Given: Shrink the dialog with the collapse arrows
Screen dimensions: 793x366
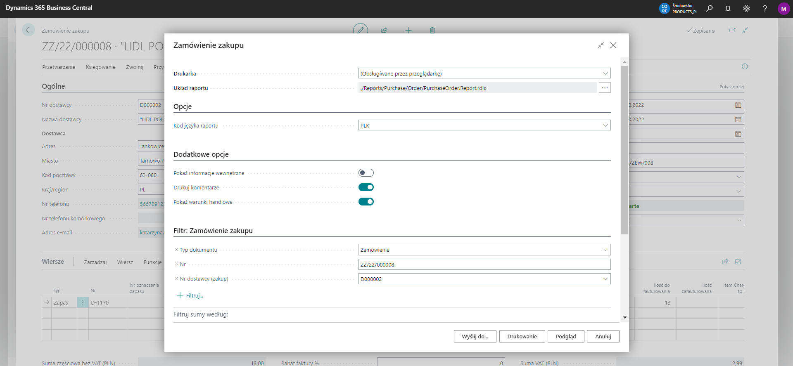Looking at the screenshot, I should (x=601, y=45).
